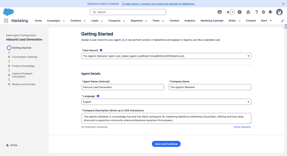Open Global Actions plus icon
Viewport: 287px width, 156px height.
(239, 12)
